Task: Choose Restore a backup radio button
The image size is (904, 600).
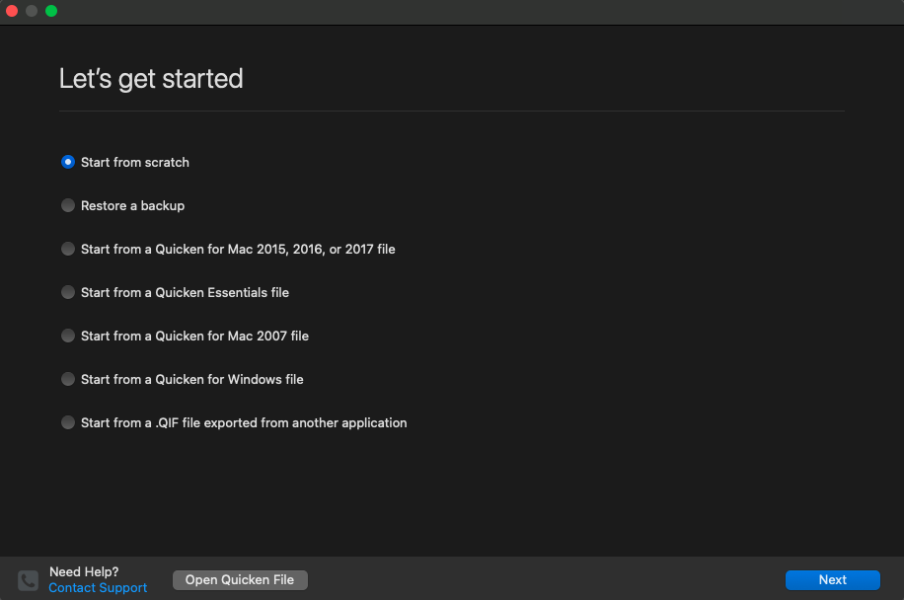Action: tap(68, 205)
